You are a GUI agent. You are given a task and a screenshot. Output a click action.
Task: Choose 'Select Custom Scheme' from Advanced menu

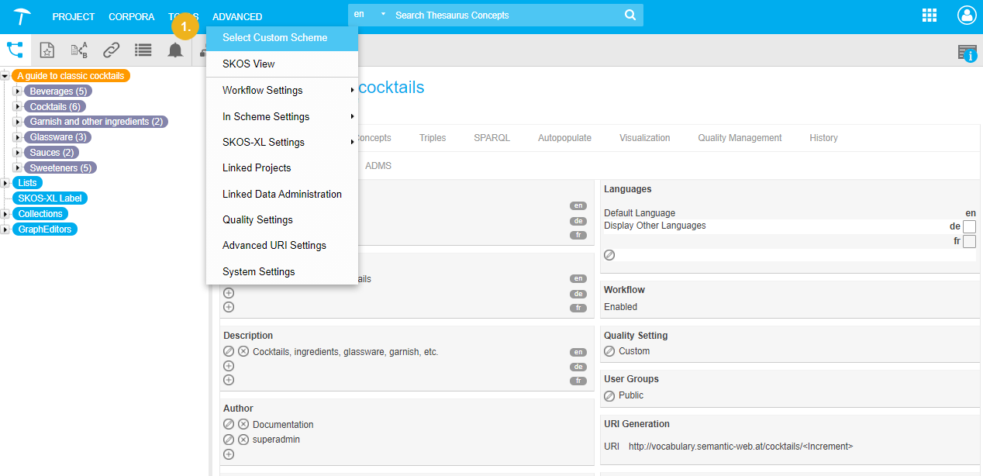[x=274, y=37]
